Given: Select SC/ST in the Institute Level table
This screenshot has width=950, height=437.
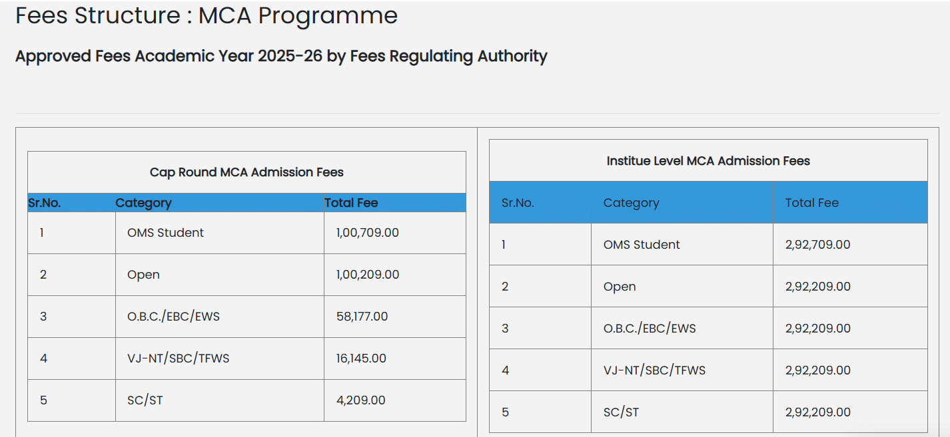Looking at the screenshot, I should [621, 412].
